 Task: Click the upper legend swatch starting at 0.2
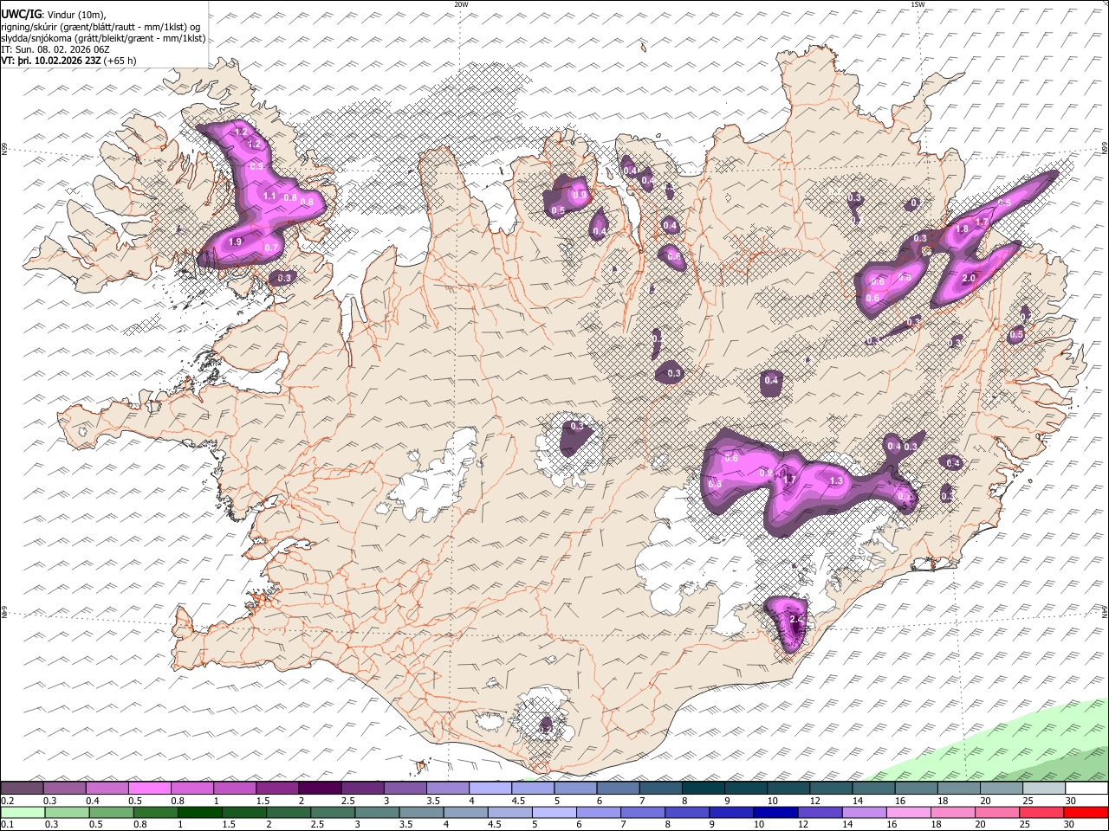23,788
